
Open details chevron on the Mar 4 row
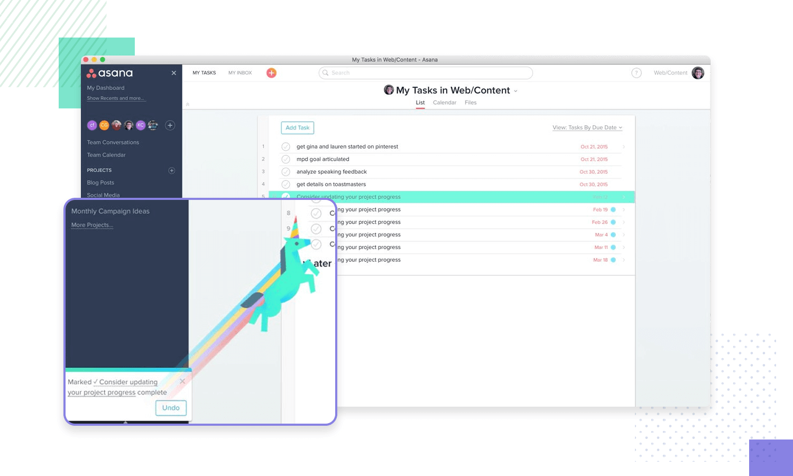[x=624, y=235]
